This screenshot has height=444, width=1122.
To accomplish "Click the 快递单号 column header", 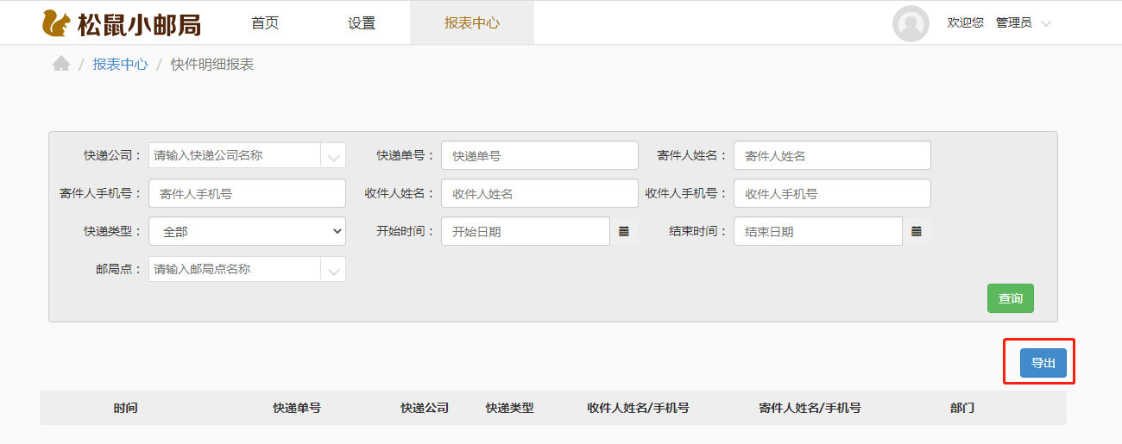I will (x=297, y=408).
